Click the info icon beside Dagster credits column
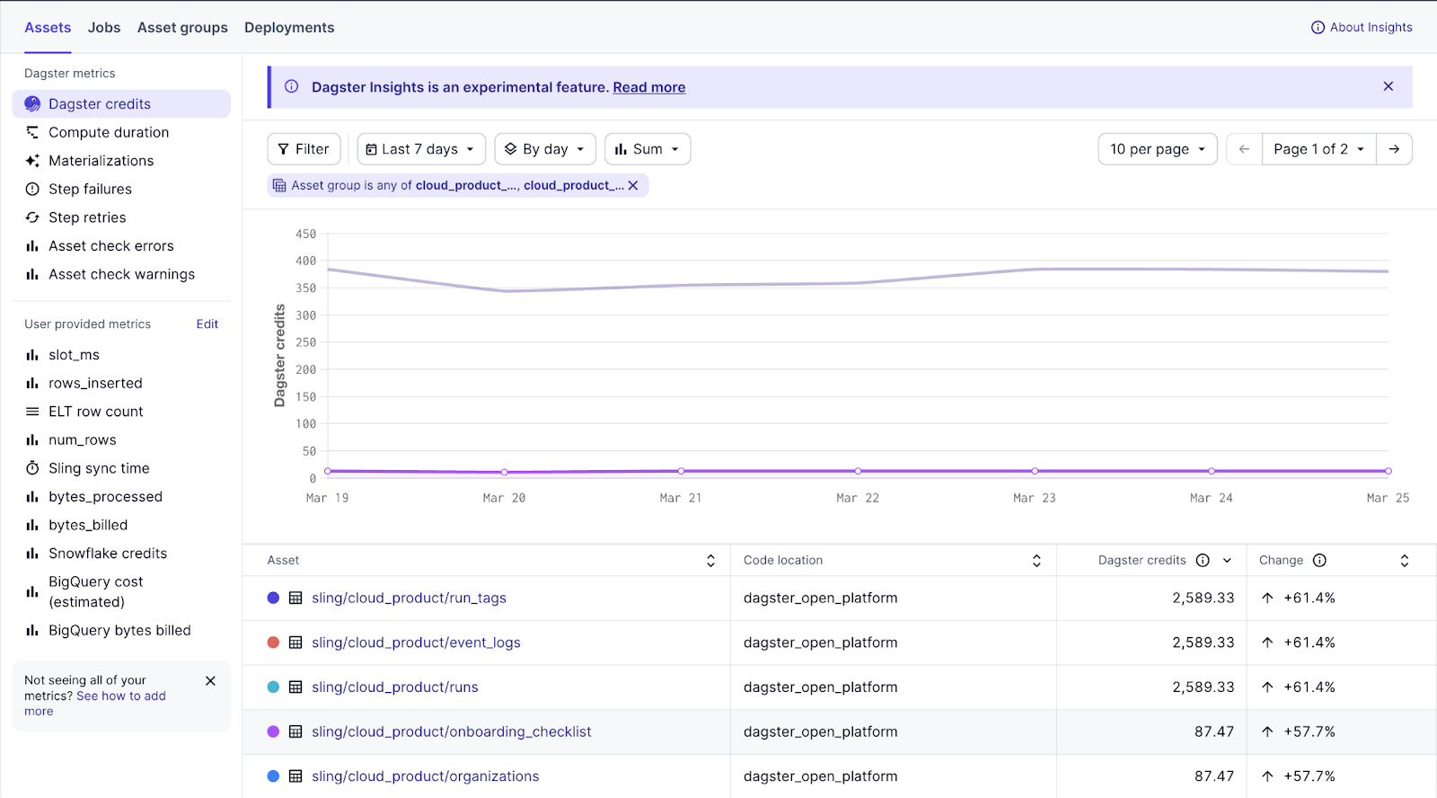 pyautogui.click(x=1203, y=560)
